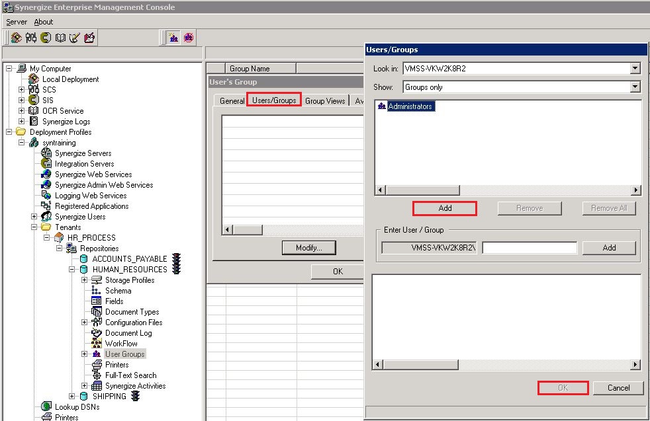Click the HR_PROCESS tenant icon
The width and height of the screenshot is (650, 421).
[x=59, y=237]
